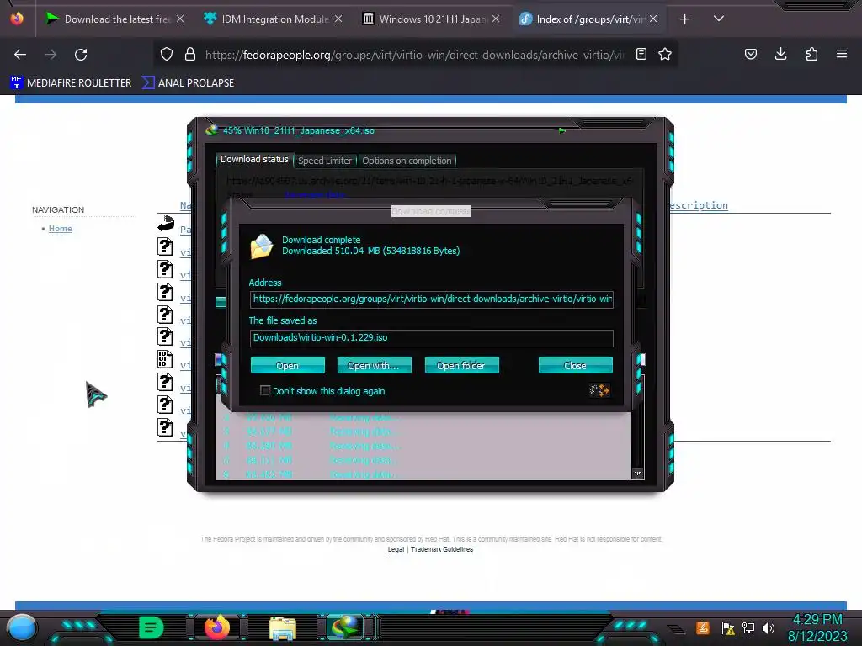This screenshot has width=862, height=646.
Task: Click the Close button in download dialog
Action: tap(575, 365)
